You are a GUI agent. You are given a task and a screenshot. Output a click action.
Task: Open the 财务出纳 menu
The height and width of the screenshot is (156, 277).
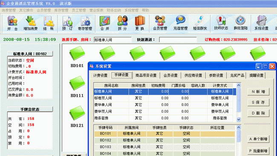pos(114,10)
